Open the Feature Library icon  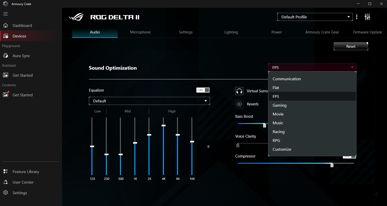coord(6,172)
